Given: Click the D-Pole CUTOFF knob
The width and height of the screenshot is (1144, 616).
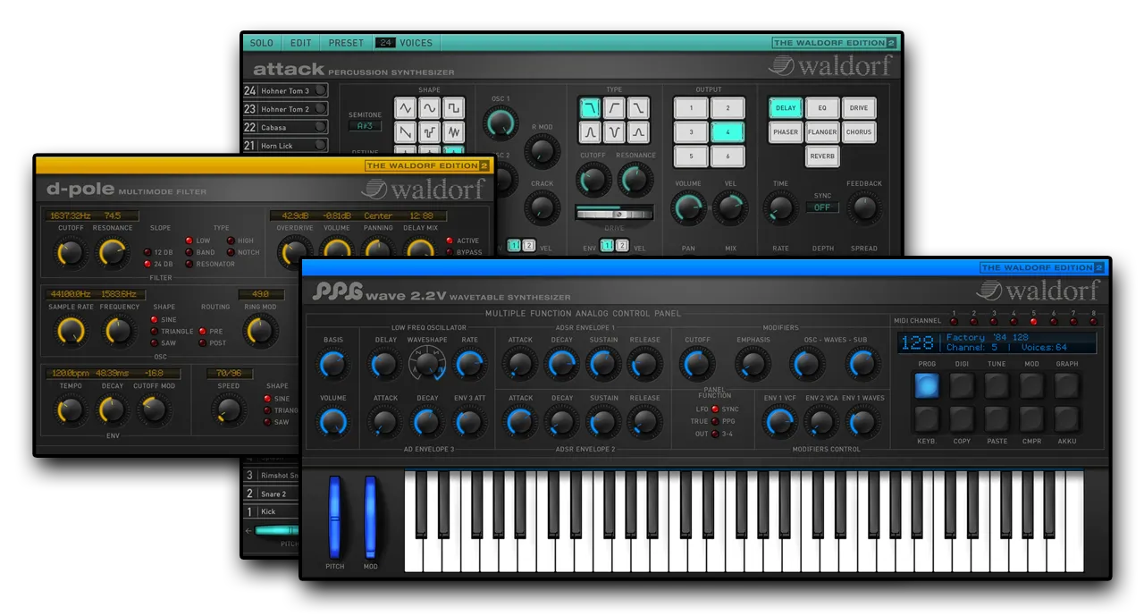Looking at the screenshot, I should click(x=71, y=254).
